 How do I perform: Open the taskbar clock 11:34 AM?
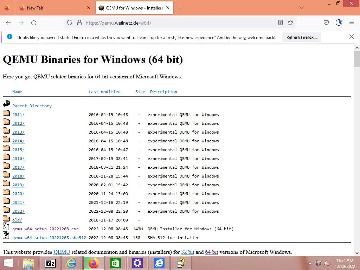(345, 263)
